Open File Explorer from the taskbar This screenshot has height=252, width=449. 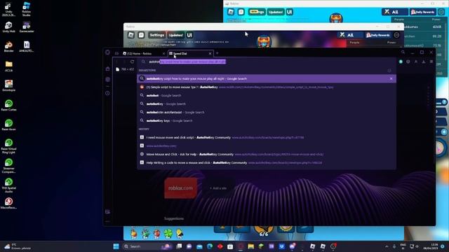pos(251,246)
